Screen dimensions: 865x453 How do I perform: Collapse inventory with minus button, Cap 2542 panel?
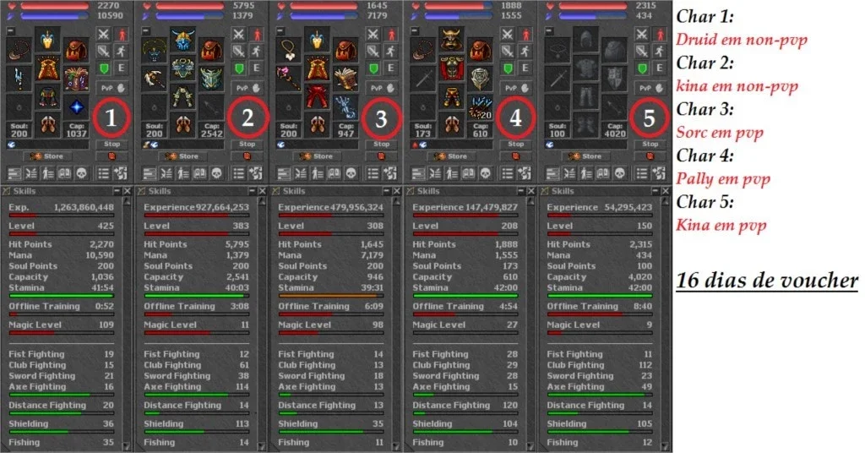[x=145, y=31]
